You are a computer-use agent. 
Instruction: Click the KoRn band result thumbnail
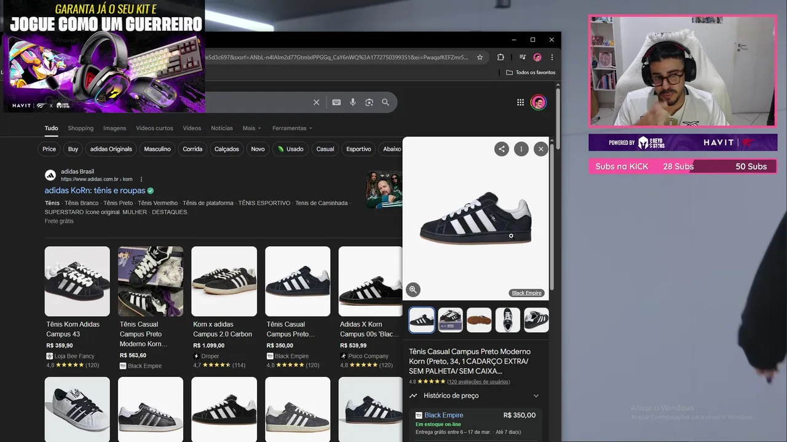(x=384, y=189)
